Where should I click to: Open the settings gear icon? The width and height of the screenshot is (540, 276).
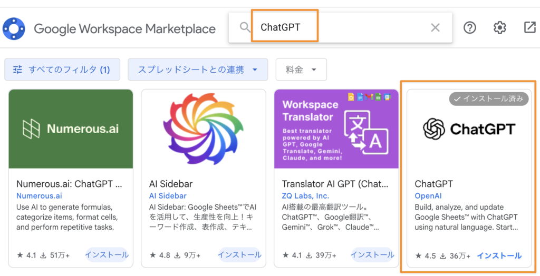(500, 27)
